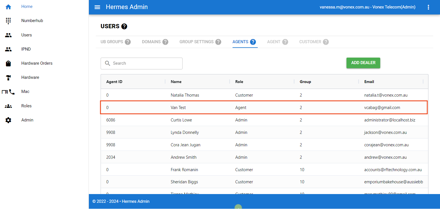Click the help icon next to USERS heading

pyautogui.click(x=124, y=27)
